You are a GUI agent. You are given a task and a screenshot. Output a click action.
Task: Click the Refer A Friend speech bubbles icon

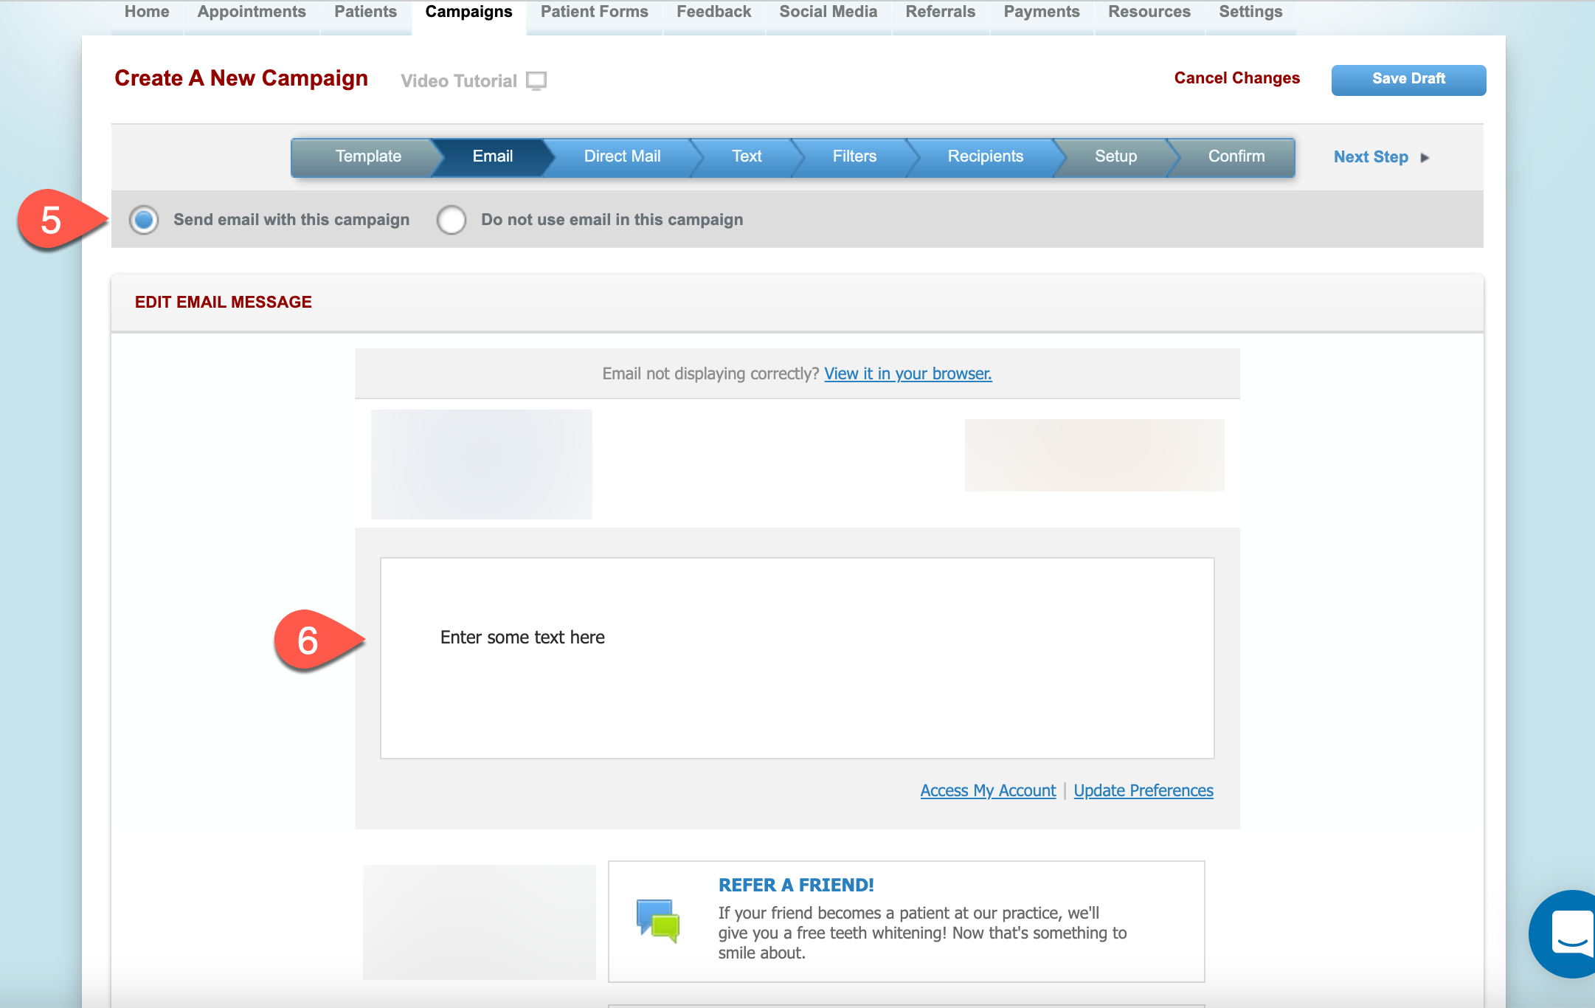657,920
